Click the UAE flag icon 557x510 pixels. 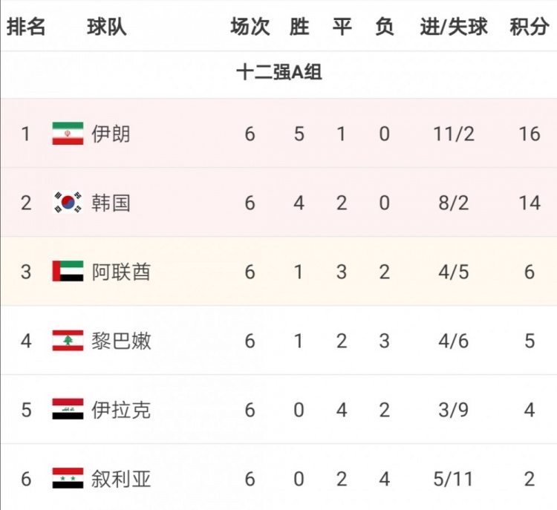pyautogui.click(x=68, y=271)
